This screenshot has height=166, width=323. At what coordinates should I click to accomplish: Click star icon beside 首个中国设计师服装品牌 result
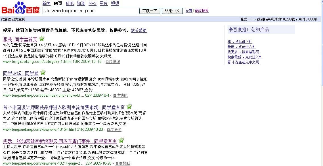pyautogui.click(x=129, y=106)
